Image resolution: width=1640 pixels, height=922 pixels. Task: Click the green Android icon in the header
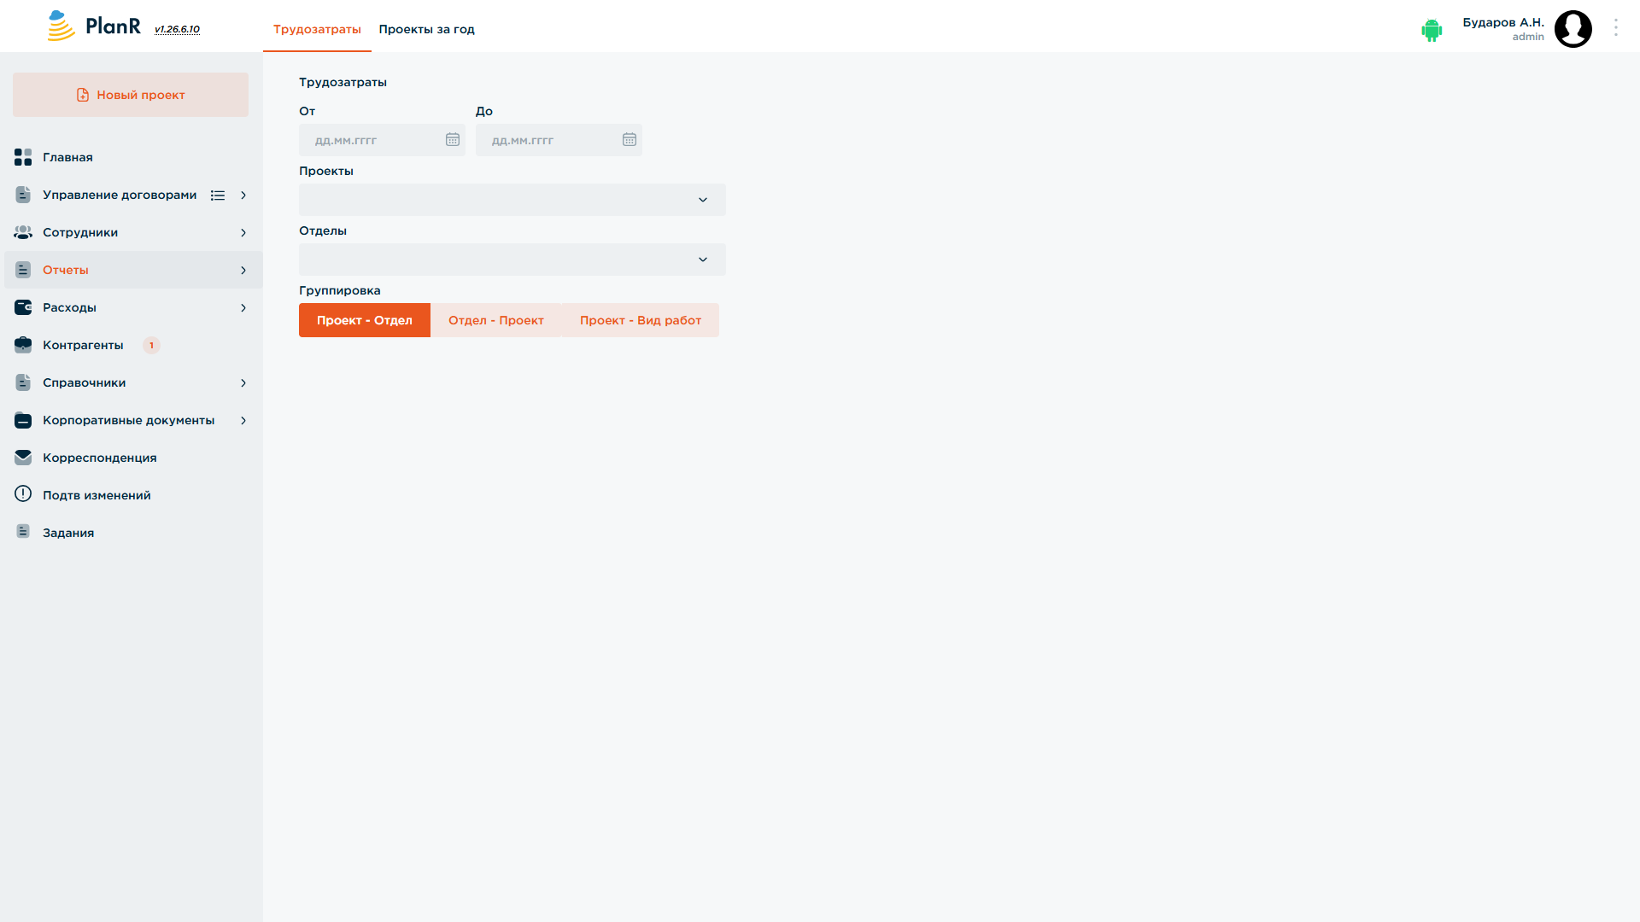click(1432, 30)
